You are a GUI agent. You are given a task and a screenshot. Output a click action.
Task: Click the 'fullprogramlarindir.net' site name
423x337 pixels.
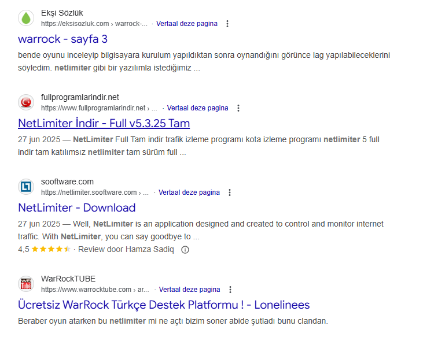click(80, 97)
